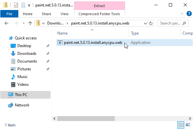Select This PC in navigation pane

pyautogui.click(x=25, y=95)
